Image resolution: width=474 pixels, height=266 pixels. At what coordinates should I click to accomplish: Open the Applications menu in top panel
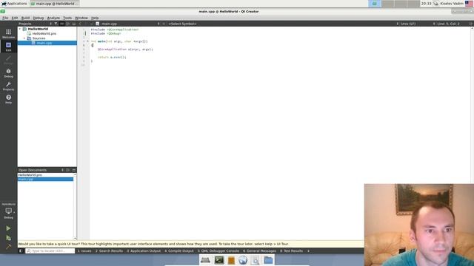tap(14, 4)
